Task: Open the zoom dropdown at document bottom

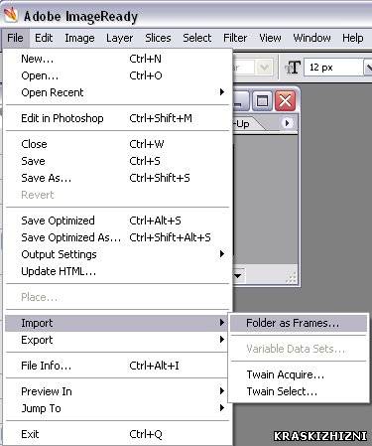Action: 238,275
